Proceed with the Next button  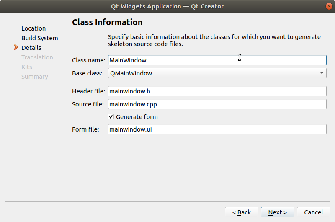[278, 212]
